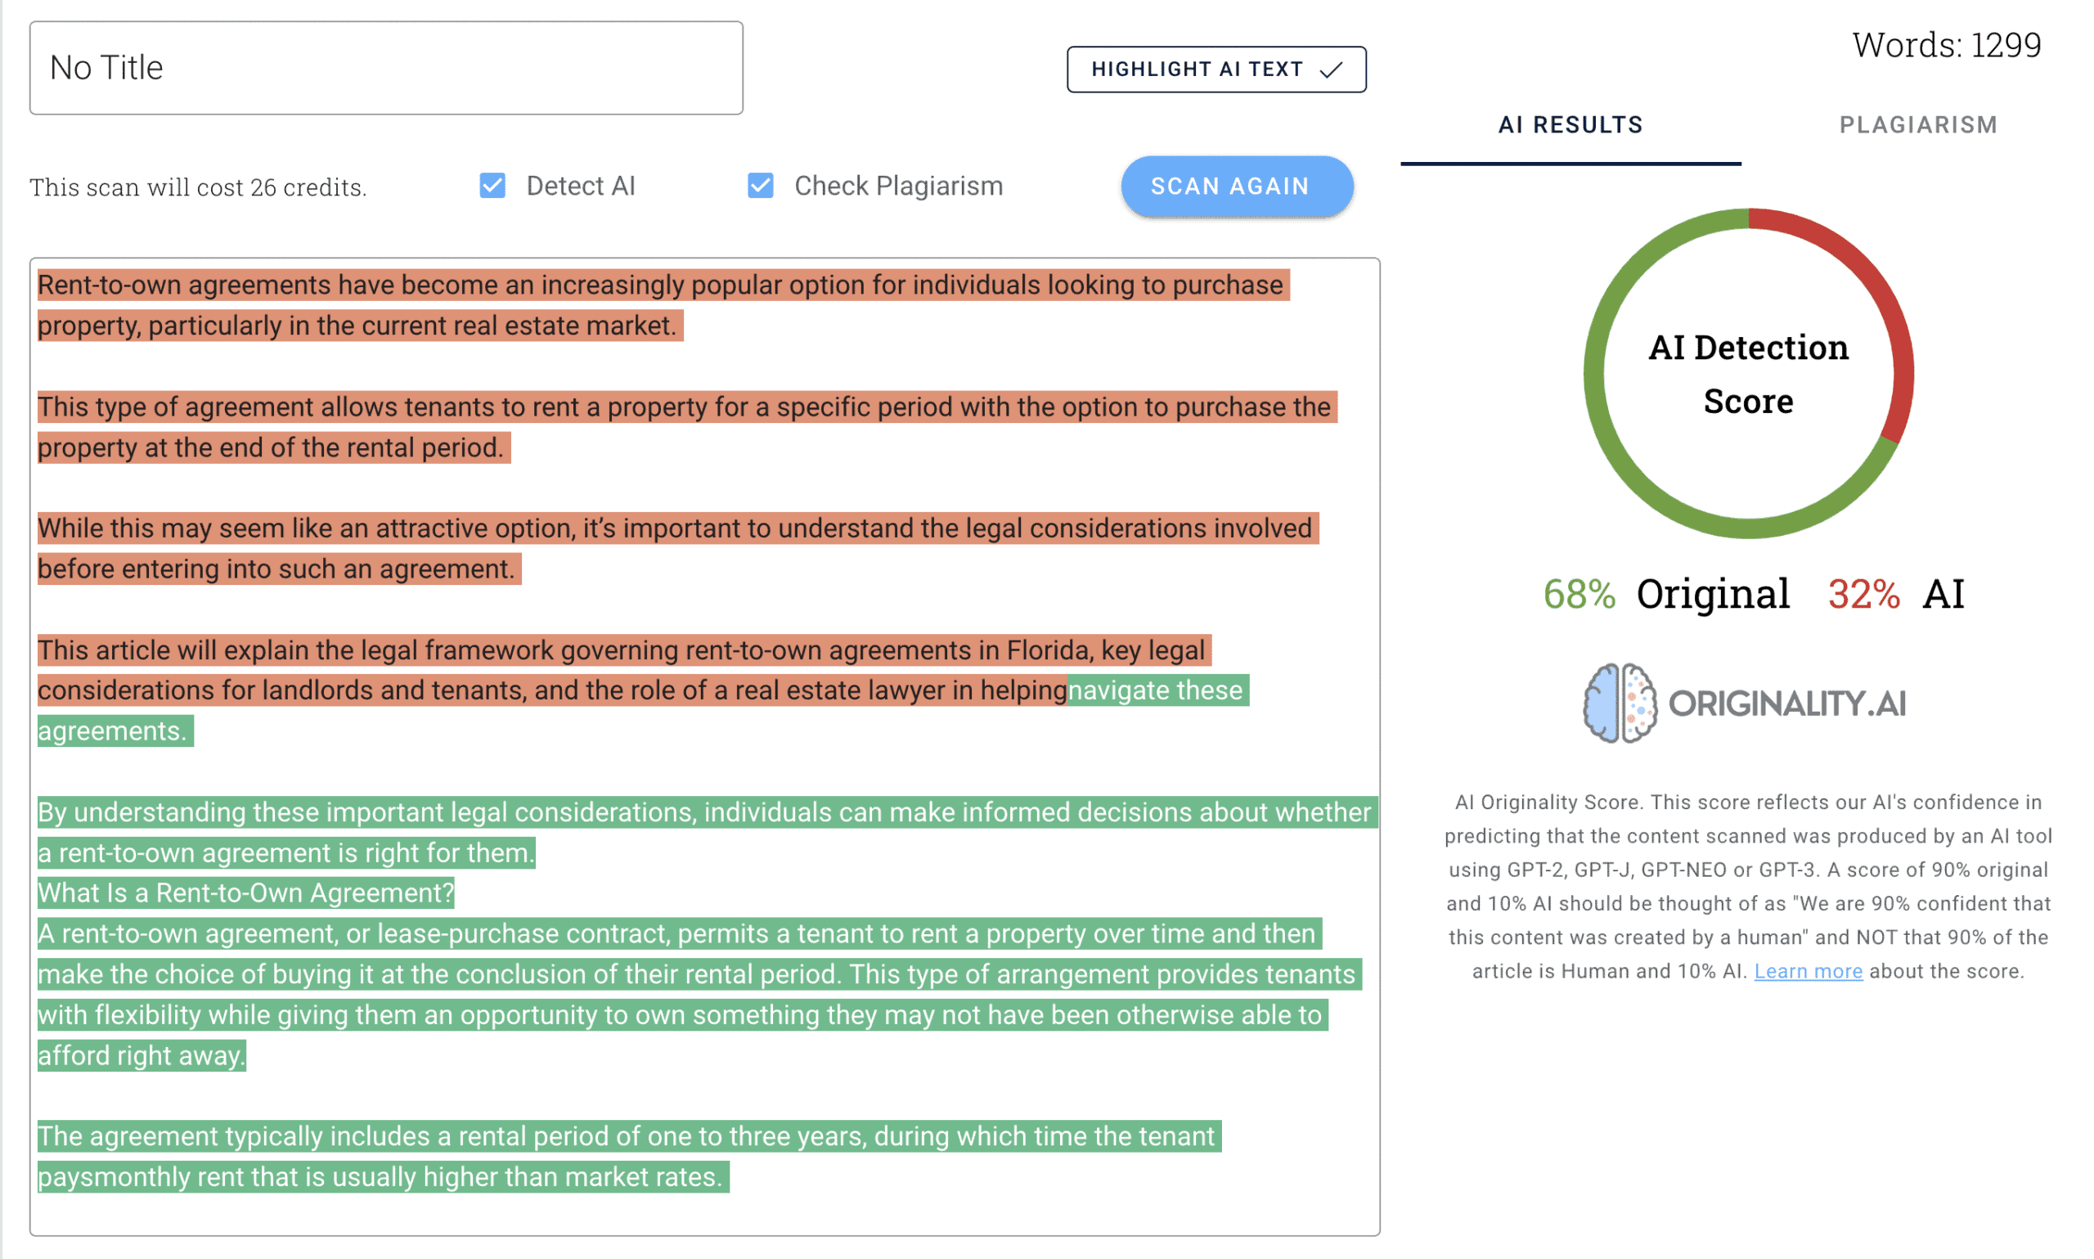Click the Words: 1299 counter
Viewport: 2094px width, 1259px height.
tap(1946, 45)
